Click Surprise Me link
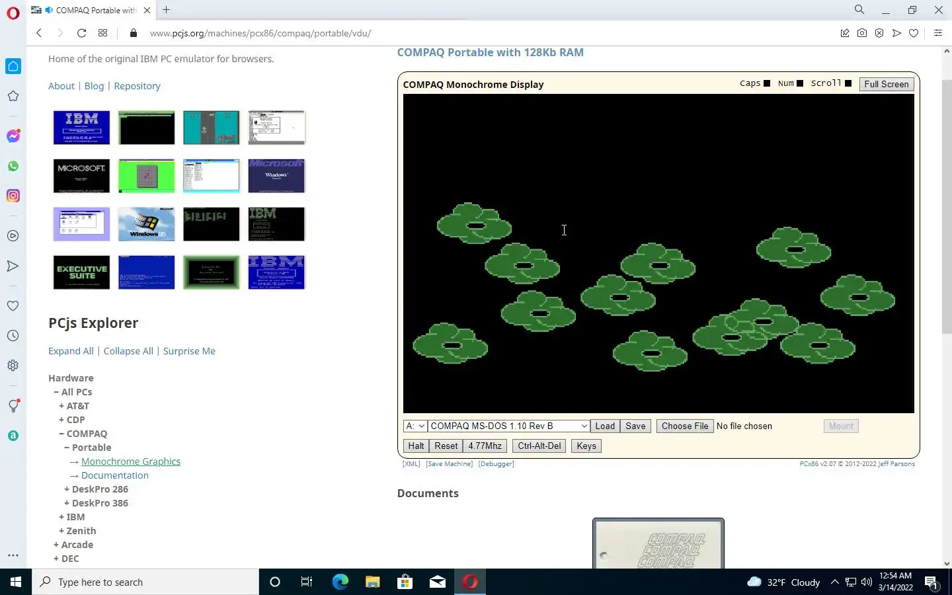 [x=189, y=351]
